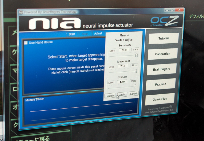The width and height of the screenshot is (204, 141).
Task: Cancel the Muscle Switch Adjust dialog
Action: [x=134, y=94]
